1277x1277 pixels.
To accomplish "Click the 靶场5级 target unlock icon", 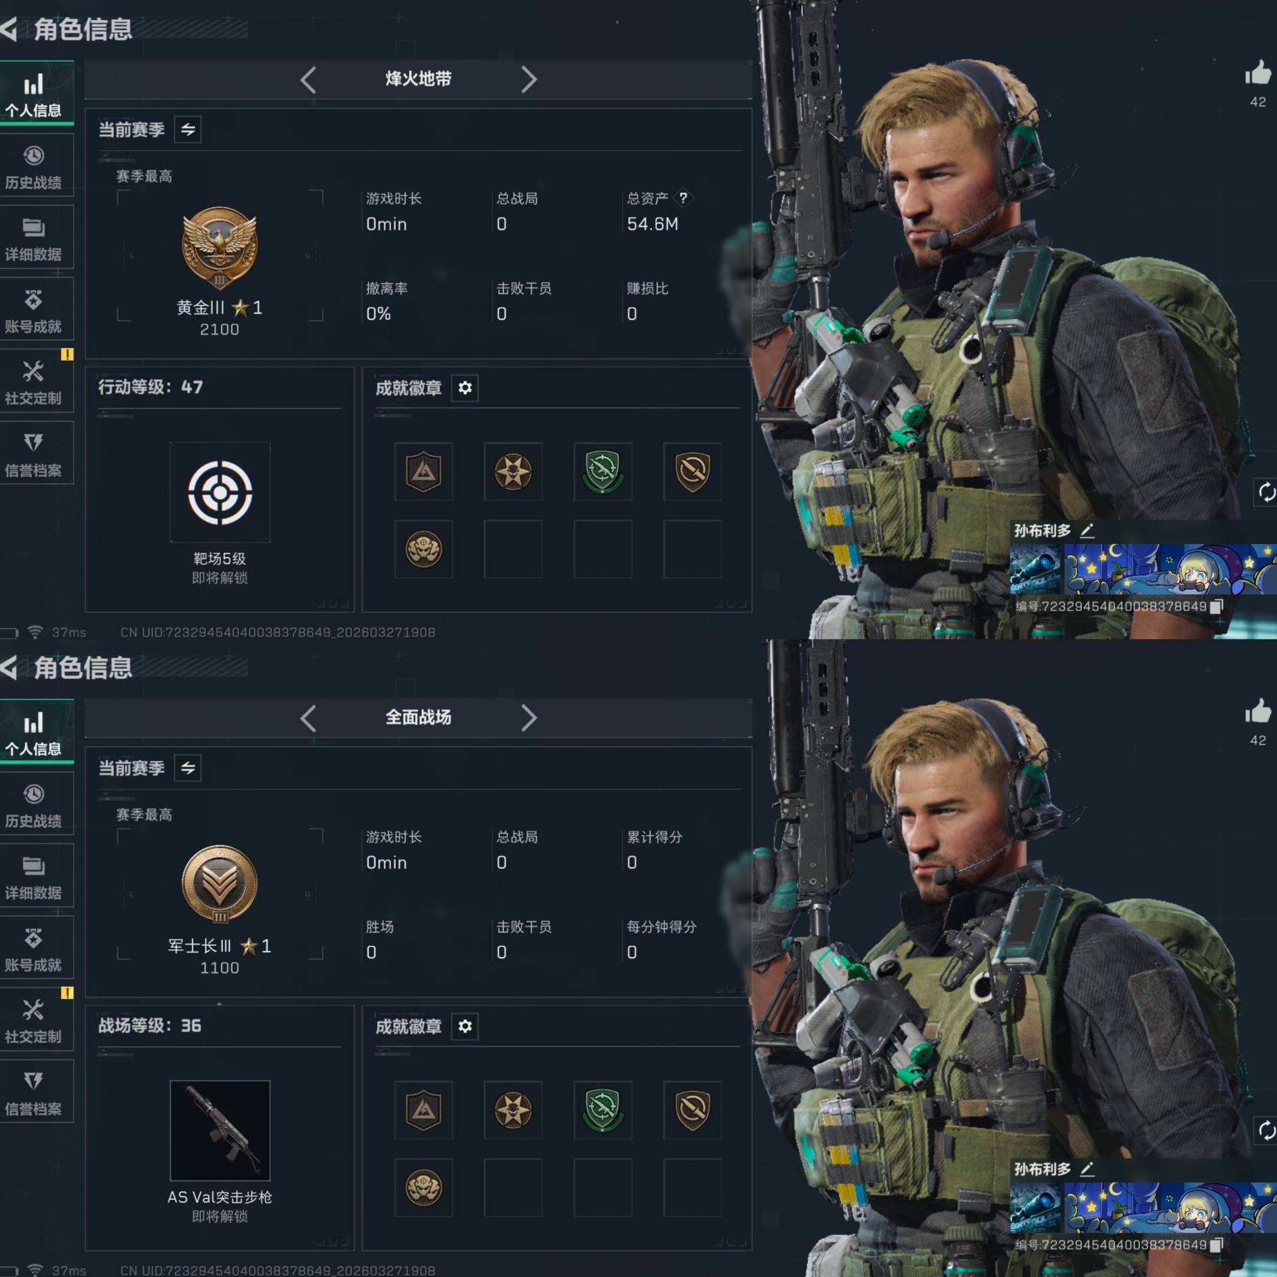I will [220, 493].
